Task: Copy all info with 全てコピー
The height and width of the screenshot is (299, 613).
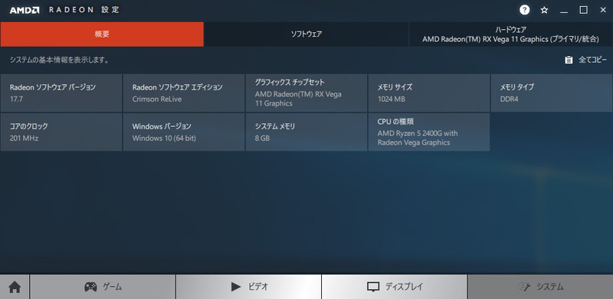Action: click(592, 60)
